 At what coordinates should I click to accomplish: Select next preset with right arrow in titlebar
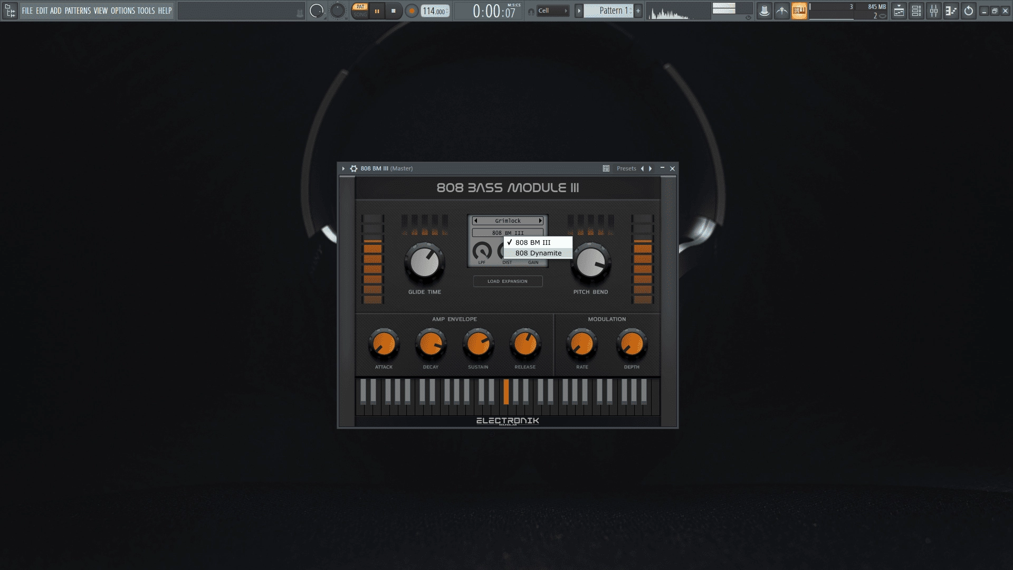pyautogui.click(x=651, y=168)
